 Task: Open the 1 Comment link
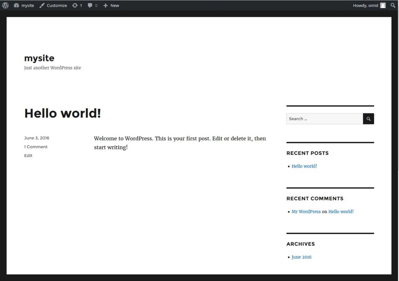36,147
